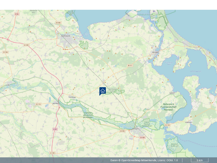Image resolution: width=217 pixels, height=163 pixels.
Task: Click the B 105 road shield
Action: coord(58,22)
